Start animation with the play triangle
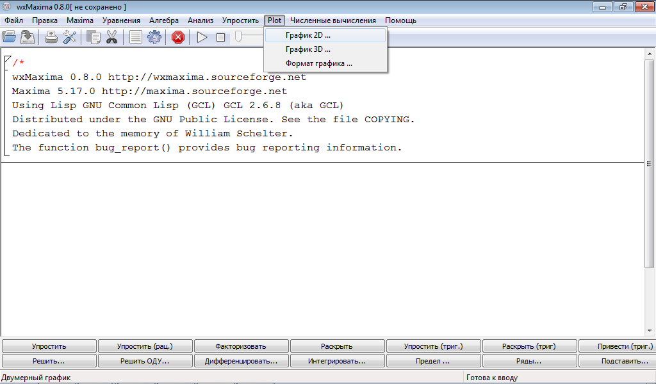This screenshot has width=656, height=384. click(x=202, y=37)
